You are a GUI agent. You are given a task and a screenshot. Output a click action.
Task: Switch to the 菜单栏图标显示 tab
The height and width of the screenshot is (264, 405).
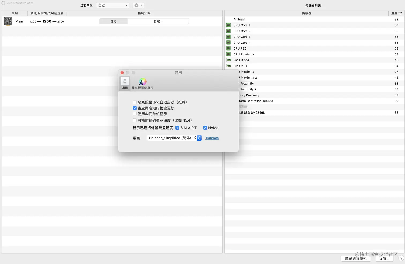(142, 84)
